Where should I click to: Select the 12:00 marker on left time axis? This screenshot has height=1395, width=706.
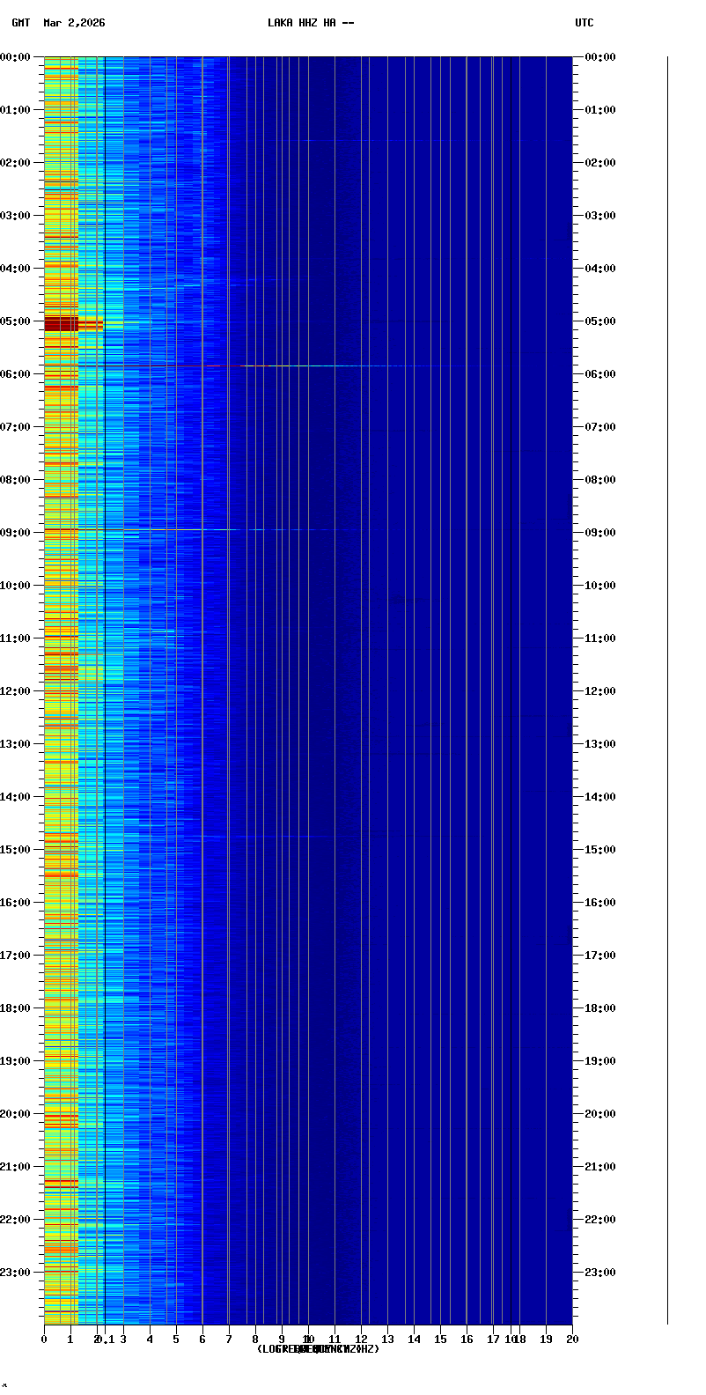coord(15,691)
